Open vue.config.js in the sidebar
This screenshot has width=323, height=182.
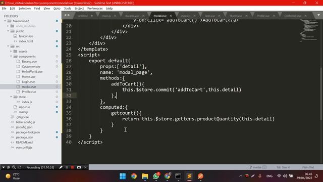click(x=24, y=147)
